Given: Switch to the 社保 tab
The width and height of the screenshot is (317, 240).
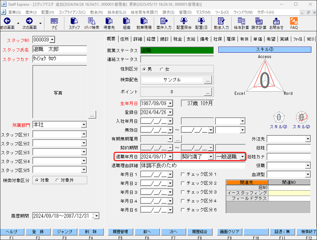Looking at the screenshot, I should (x=218, y=39).
